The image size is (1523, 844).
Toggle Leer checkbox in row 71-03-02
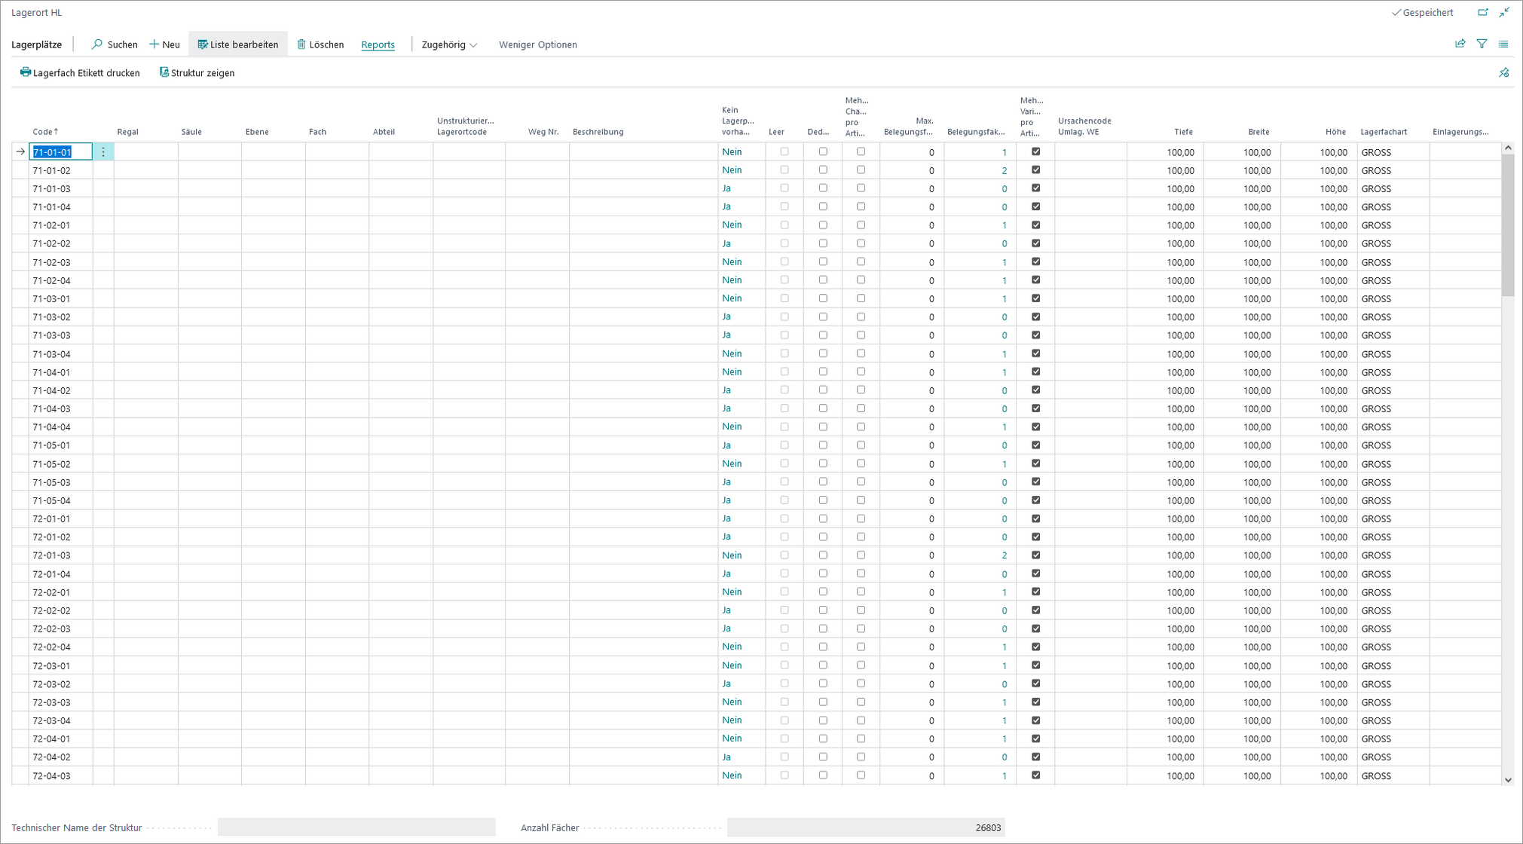pyautogui.click(x=784, y=316)
